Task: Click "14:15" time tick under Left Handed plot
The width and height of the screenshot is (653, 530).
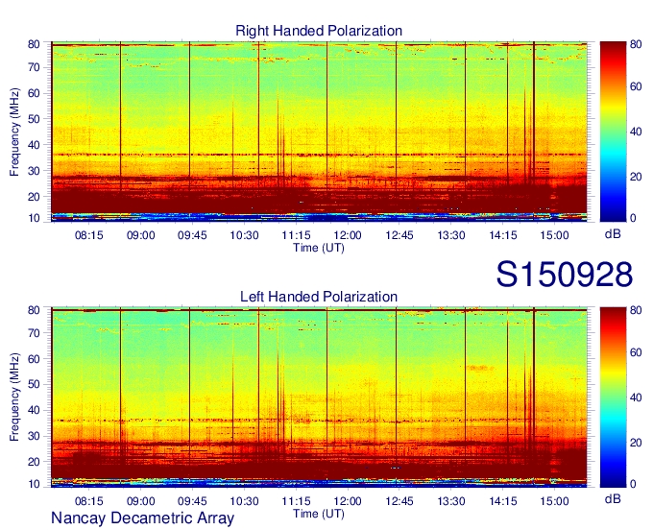Action: coord(503,501)
